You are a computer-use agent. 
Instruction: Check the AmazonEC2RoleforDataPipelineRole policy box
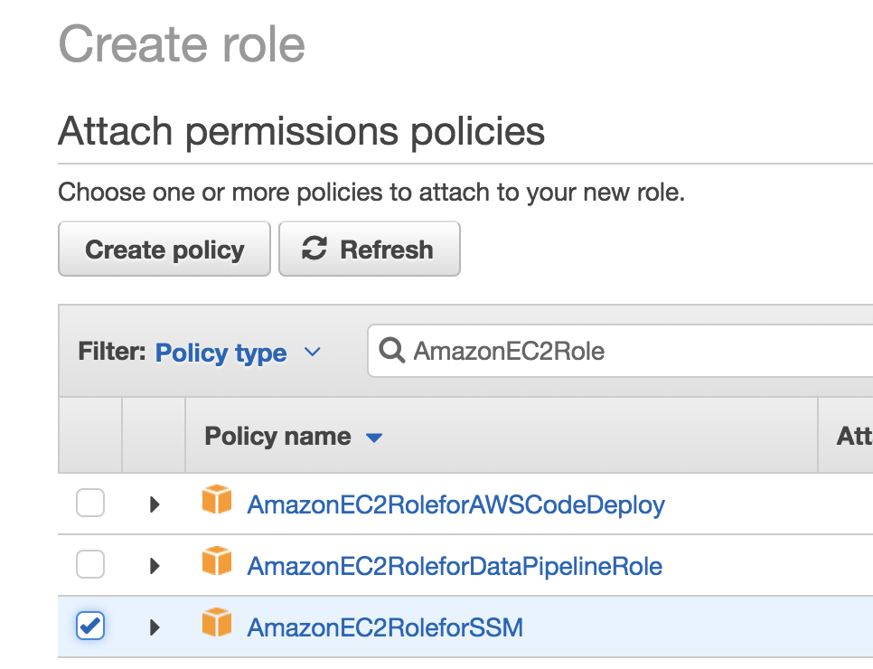[90, 565]
